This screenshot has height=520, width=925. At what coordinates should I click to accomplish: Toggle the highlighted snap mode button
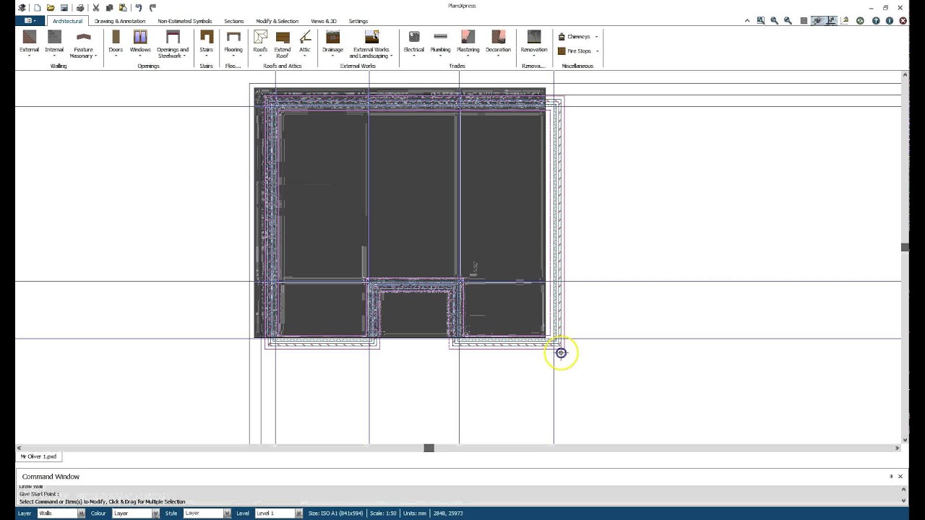pos(817,21)
